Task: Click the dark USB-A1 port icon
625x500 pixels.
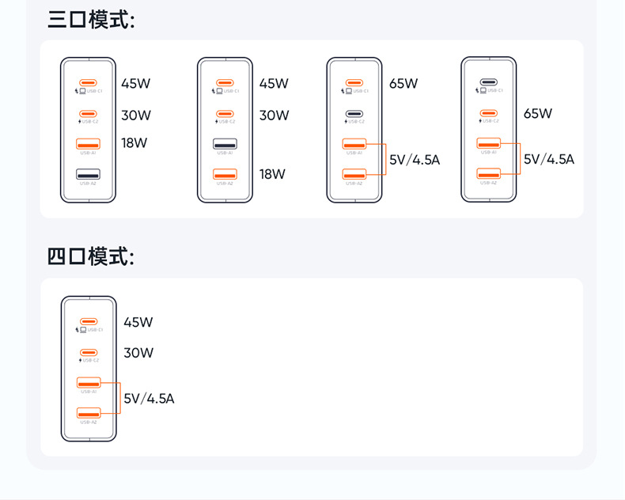Action: pyautogui.click(x=225, y=145)
